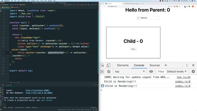
Task: Open the Default levels dropdown
Action: pyautogui.click(x=176, y=72)
